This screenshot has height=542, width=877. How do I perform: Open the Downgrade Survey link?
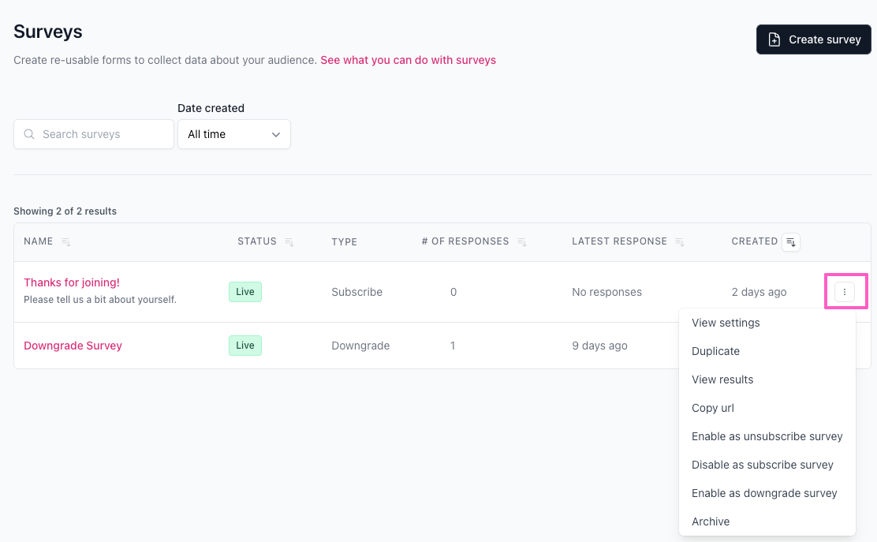tap(73, 346)
